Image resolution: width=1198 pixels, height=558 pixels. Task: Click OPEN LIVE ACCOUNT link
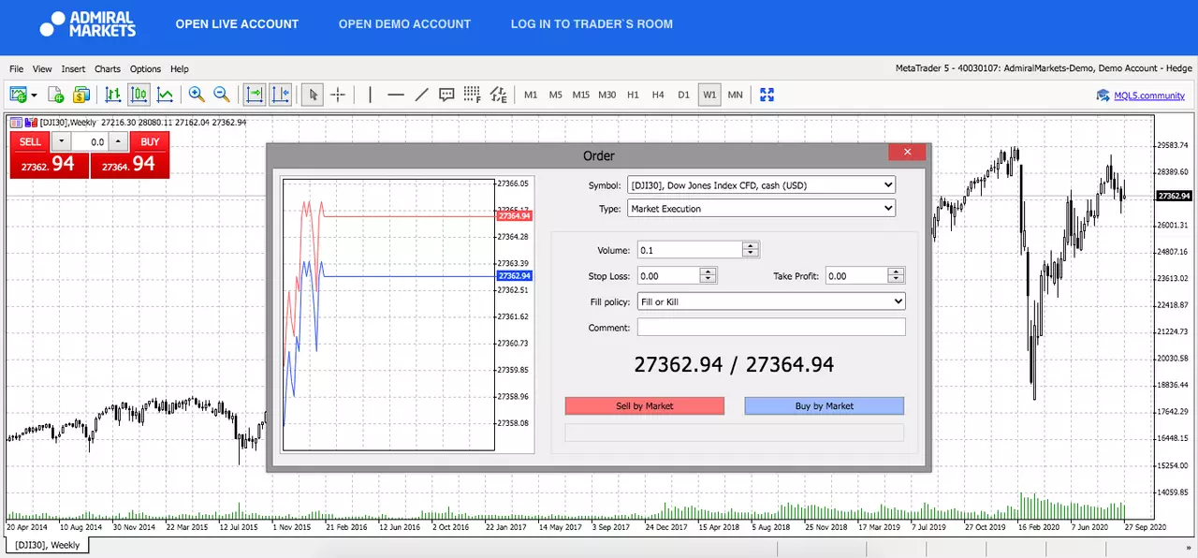coord(237,24)
